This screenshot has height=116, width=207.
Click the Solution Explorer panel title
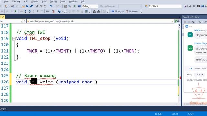tap(191, 17)
